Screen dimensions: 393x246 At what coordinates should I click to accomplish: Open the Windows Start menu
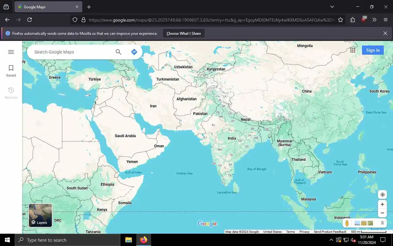pyautogui.click(x=7, y=240)
